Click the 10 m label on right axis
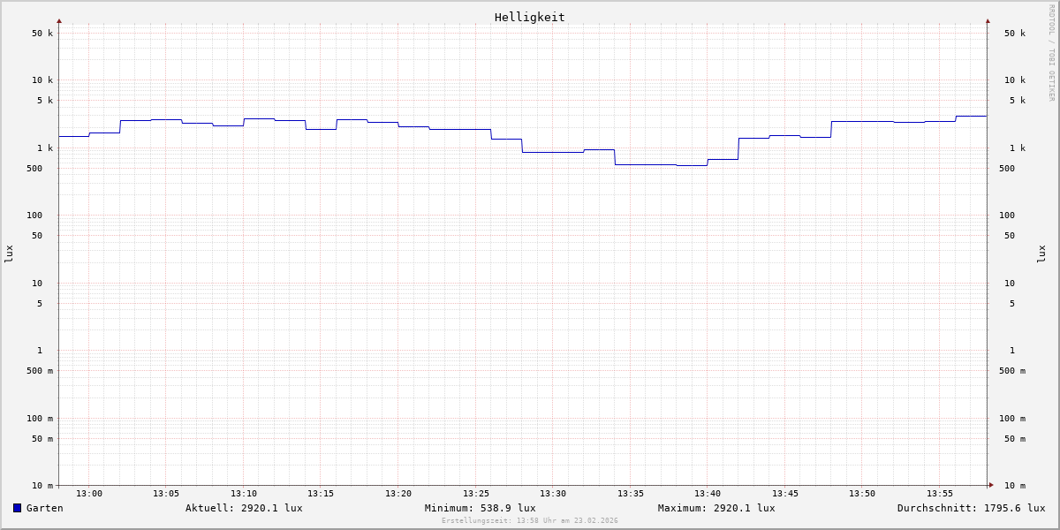The height and width of the screenshot is (530, 1060). pyautogui.click(x=1015, y=486)
